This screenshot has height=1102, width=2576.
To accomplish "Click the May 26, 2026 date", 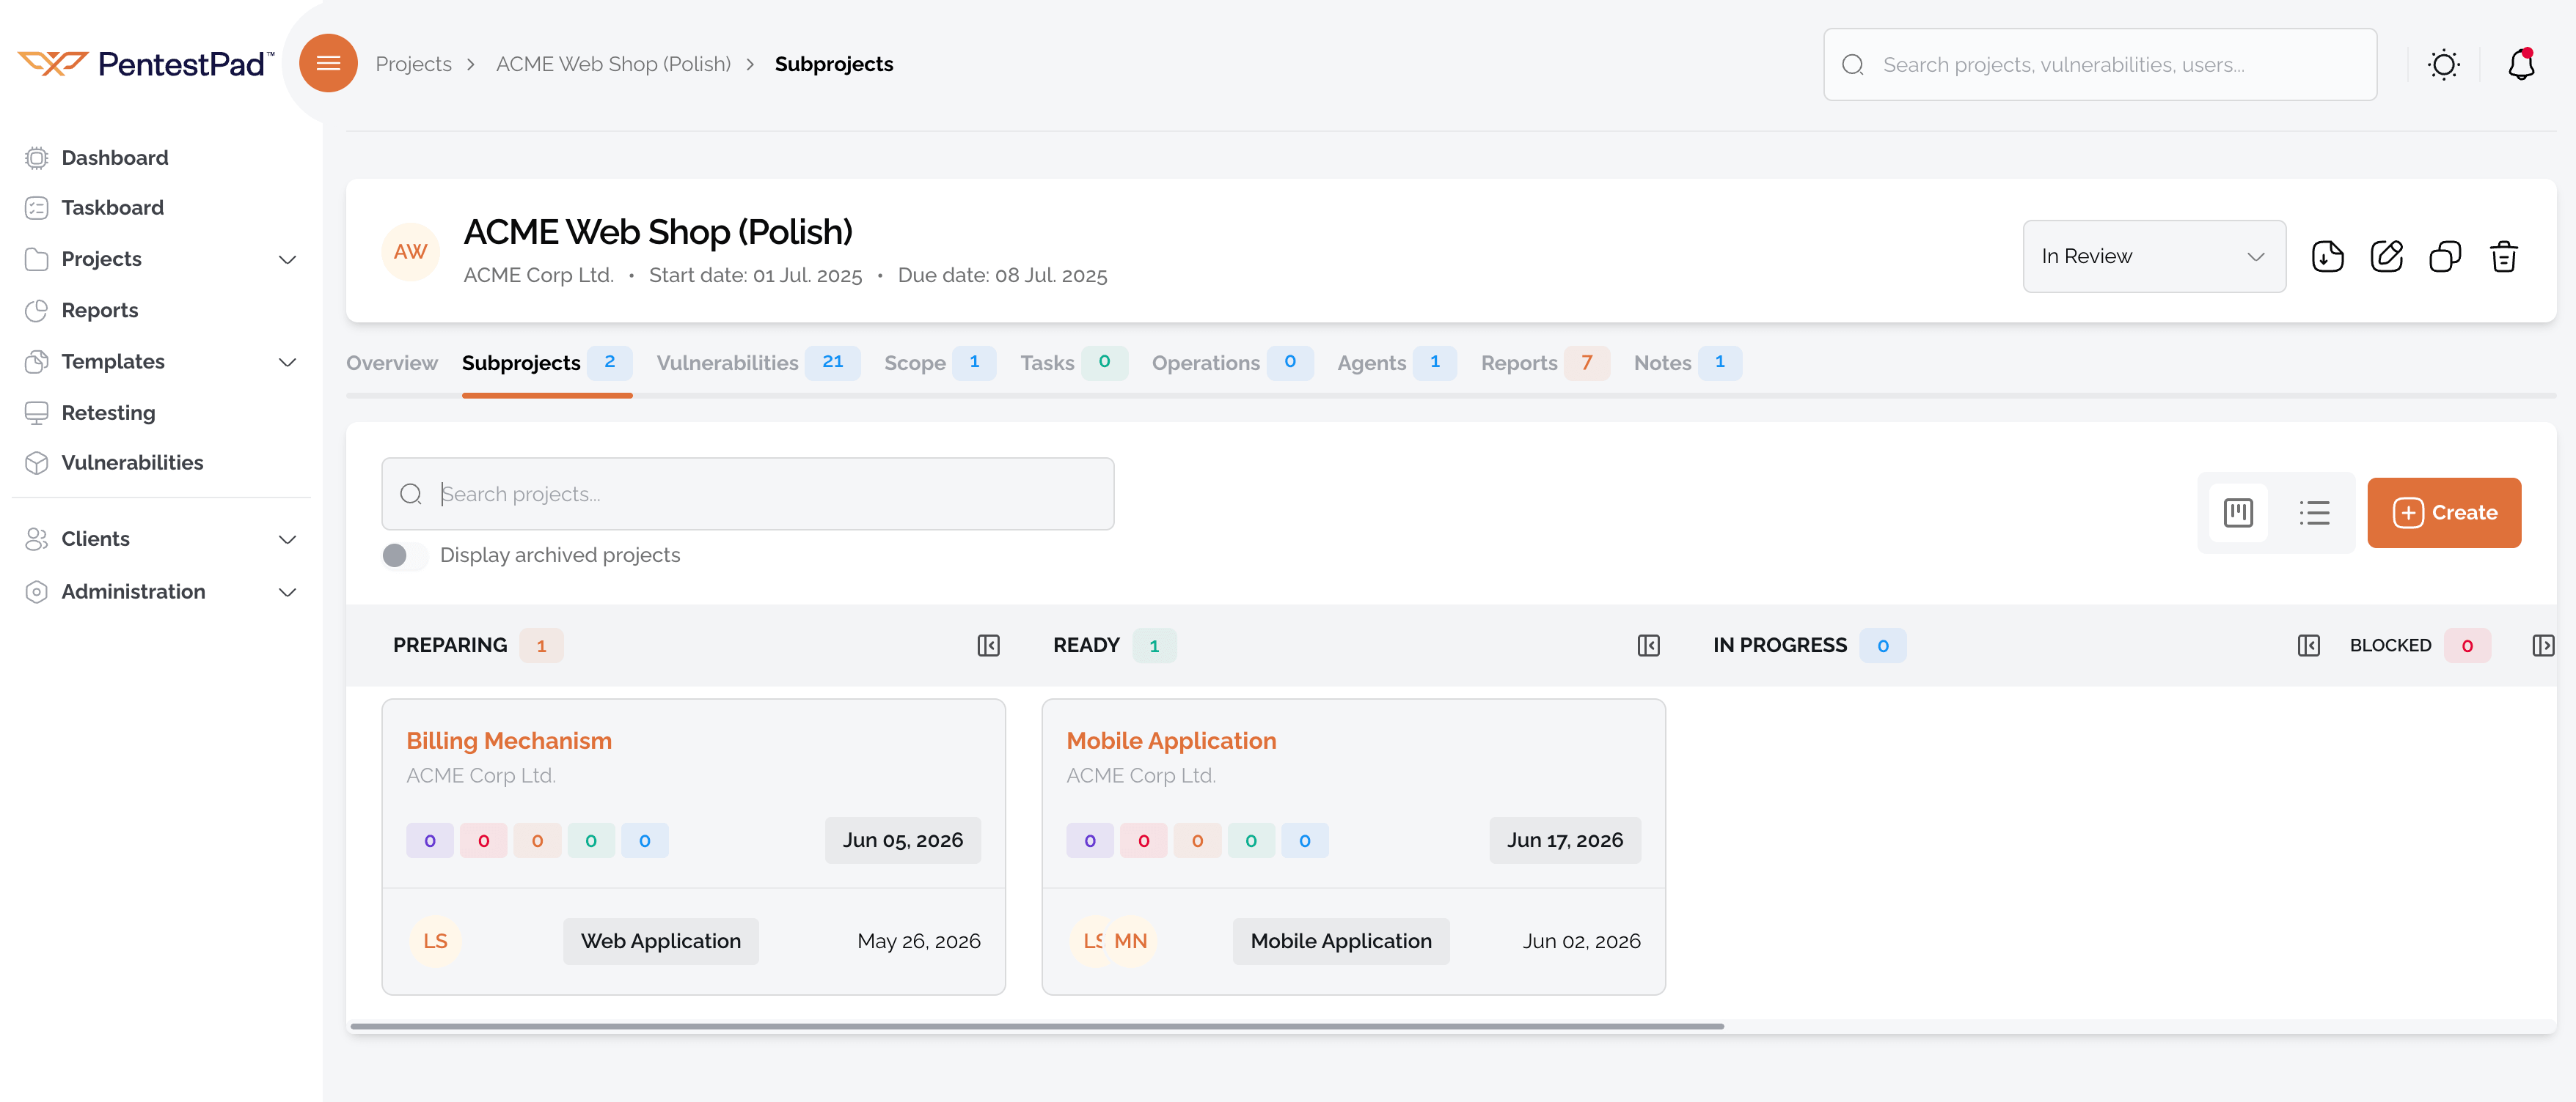I will point(918,941).
